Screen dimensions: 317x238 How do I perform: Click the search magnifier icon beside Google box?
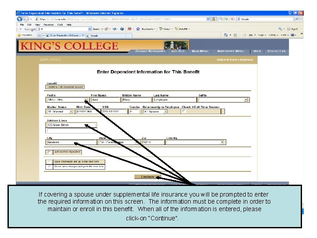(x=297, y=19)
